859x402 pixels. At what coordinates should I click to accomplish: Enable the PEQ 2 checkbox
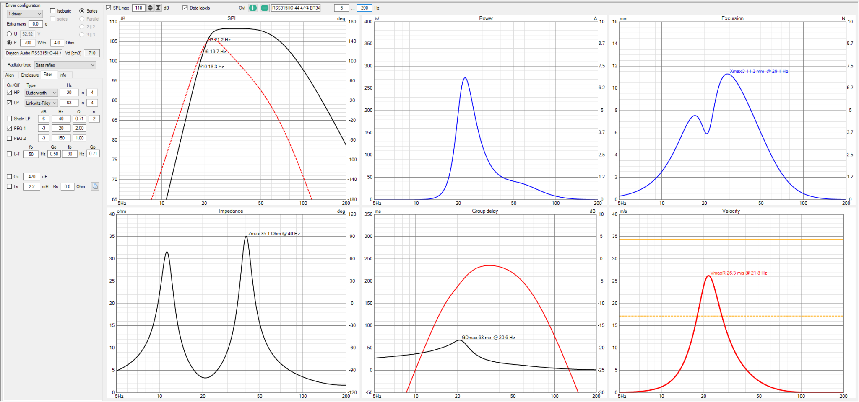click(x=9, y=138)
